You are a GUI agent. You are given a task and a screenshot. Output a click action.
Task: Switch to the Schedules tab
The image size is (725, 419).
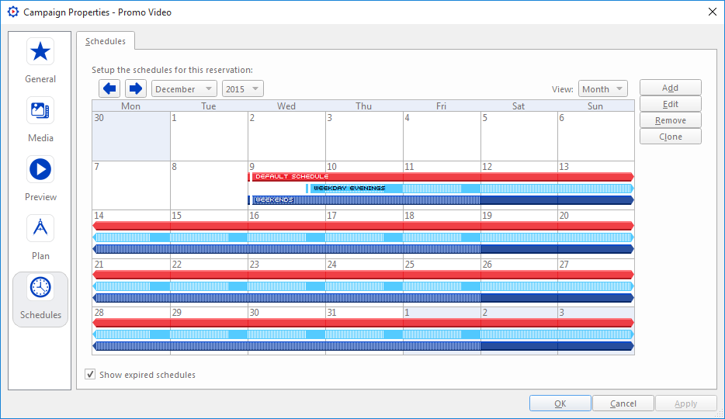[x=106, y=41]
